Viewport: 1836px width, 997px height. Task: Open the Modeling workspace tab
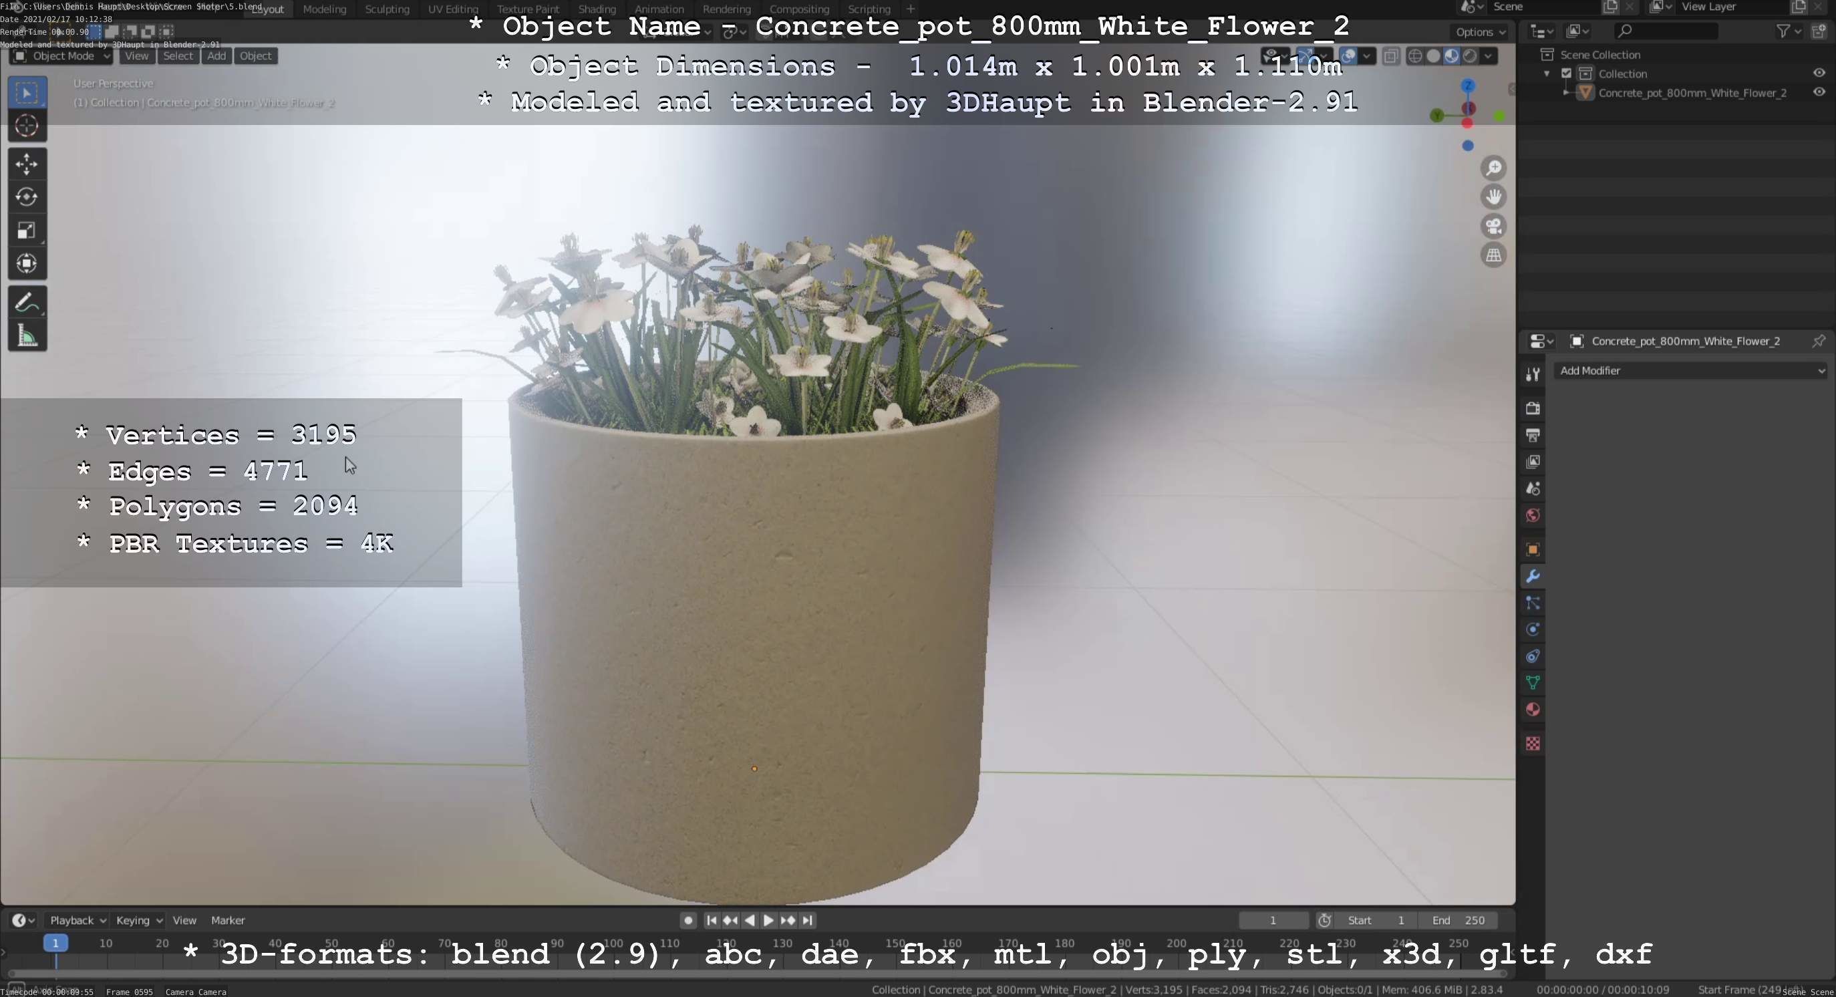pyautogui.click(x=324, y=9)
